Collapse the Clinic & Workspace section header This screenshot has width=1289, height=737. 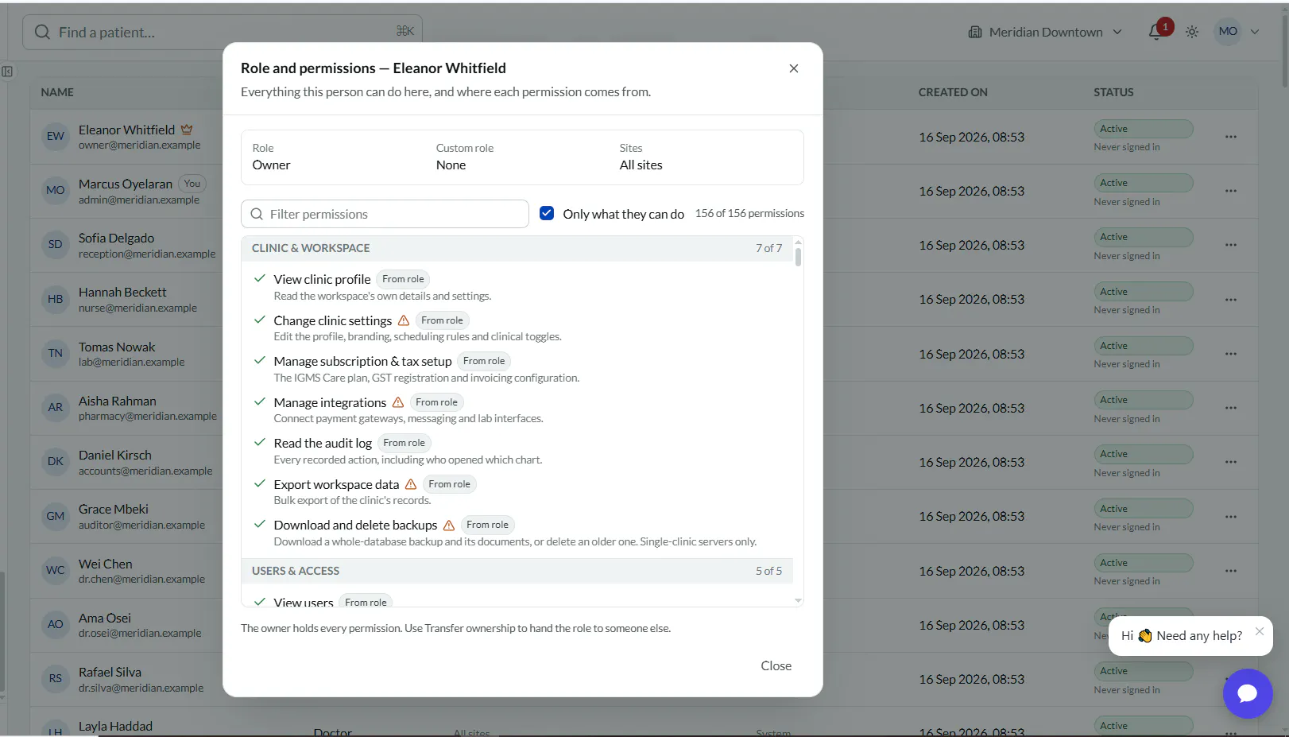tap(517, 248)
